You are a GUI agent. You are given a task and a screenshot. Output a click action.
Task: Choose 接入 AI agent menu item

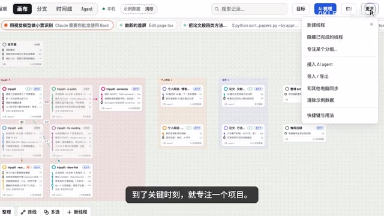tap(340, 64)
